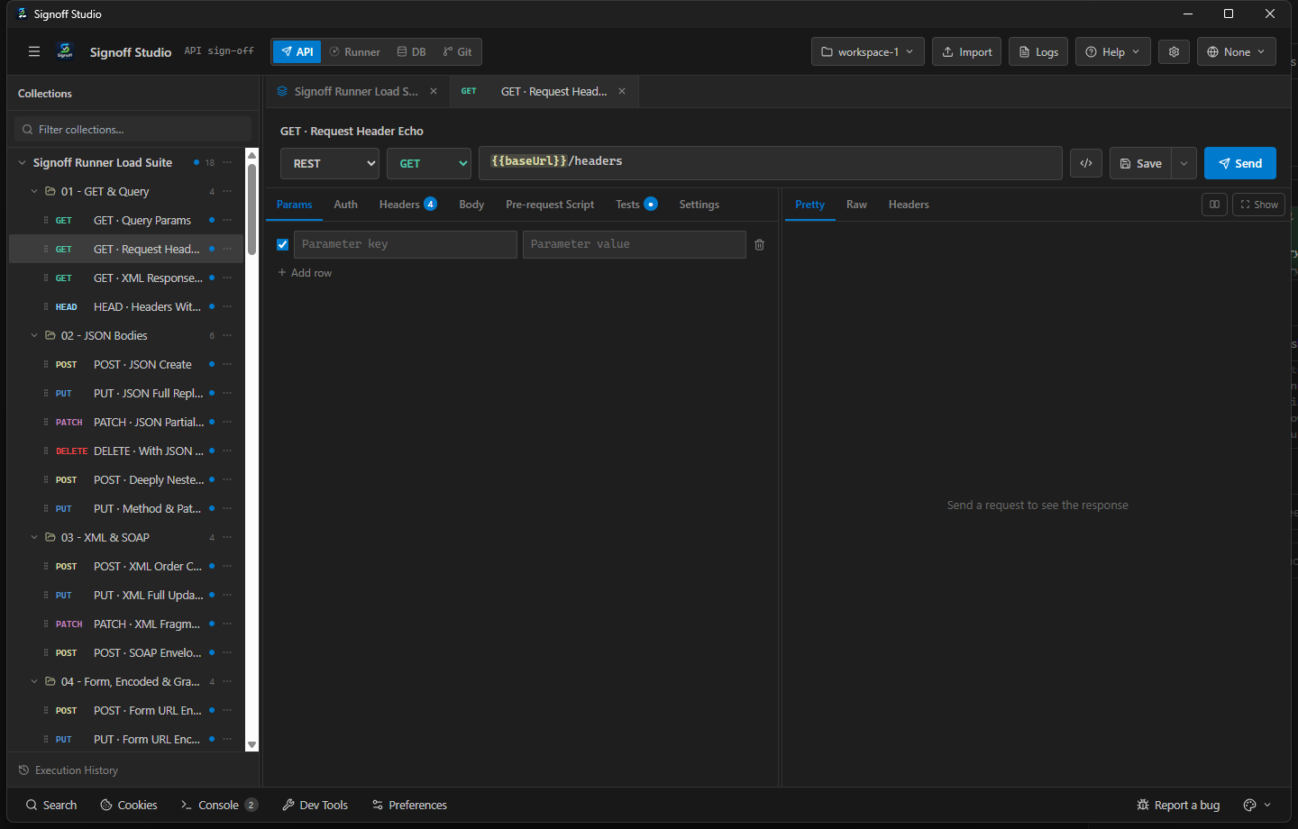Switch to the Runner mode
Image resolution: width=1298 pixels, height=829 pixels.
click(355, 51)
